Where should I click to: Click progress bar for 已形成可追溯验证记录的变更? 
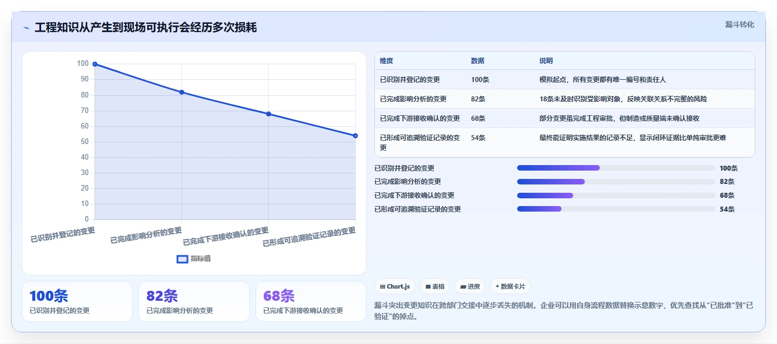coord(616,209)
